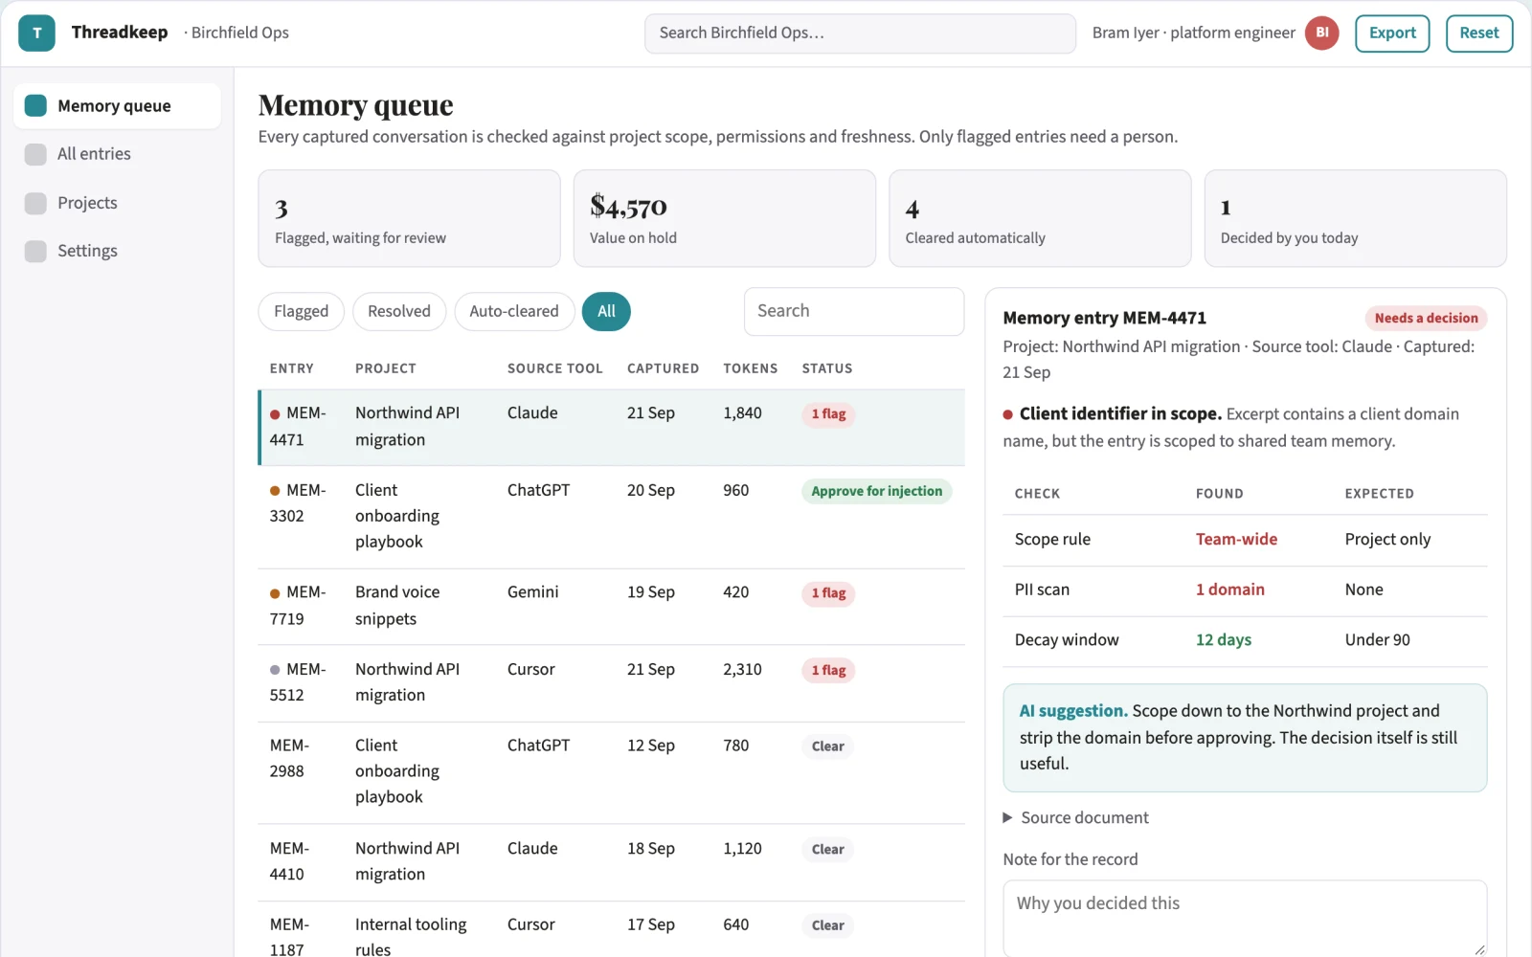Click the Decided by you today card
The height and width of the screenshot is (957, 1532).
coord(1355,218)
